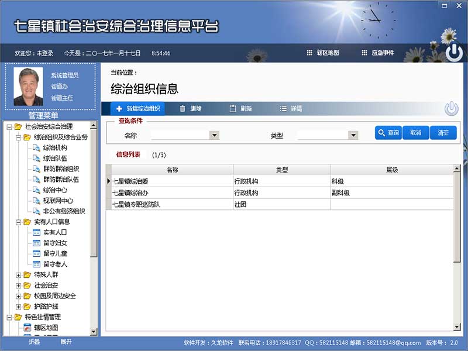Viewport: 468px width, 351px height.
Task: Expand the 特殊人群 tree node
Action: [19, 274]
